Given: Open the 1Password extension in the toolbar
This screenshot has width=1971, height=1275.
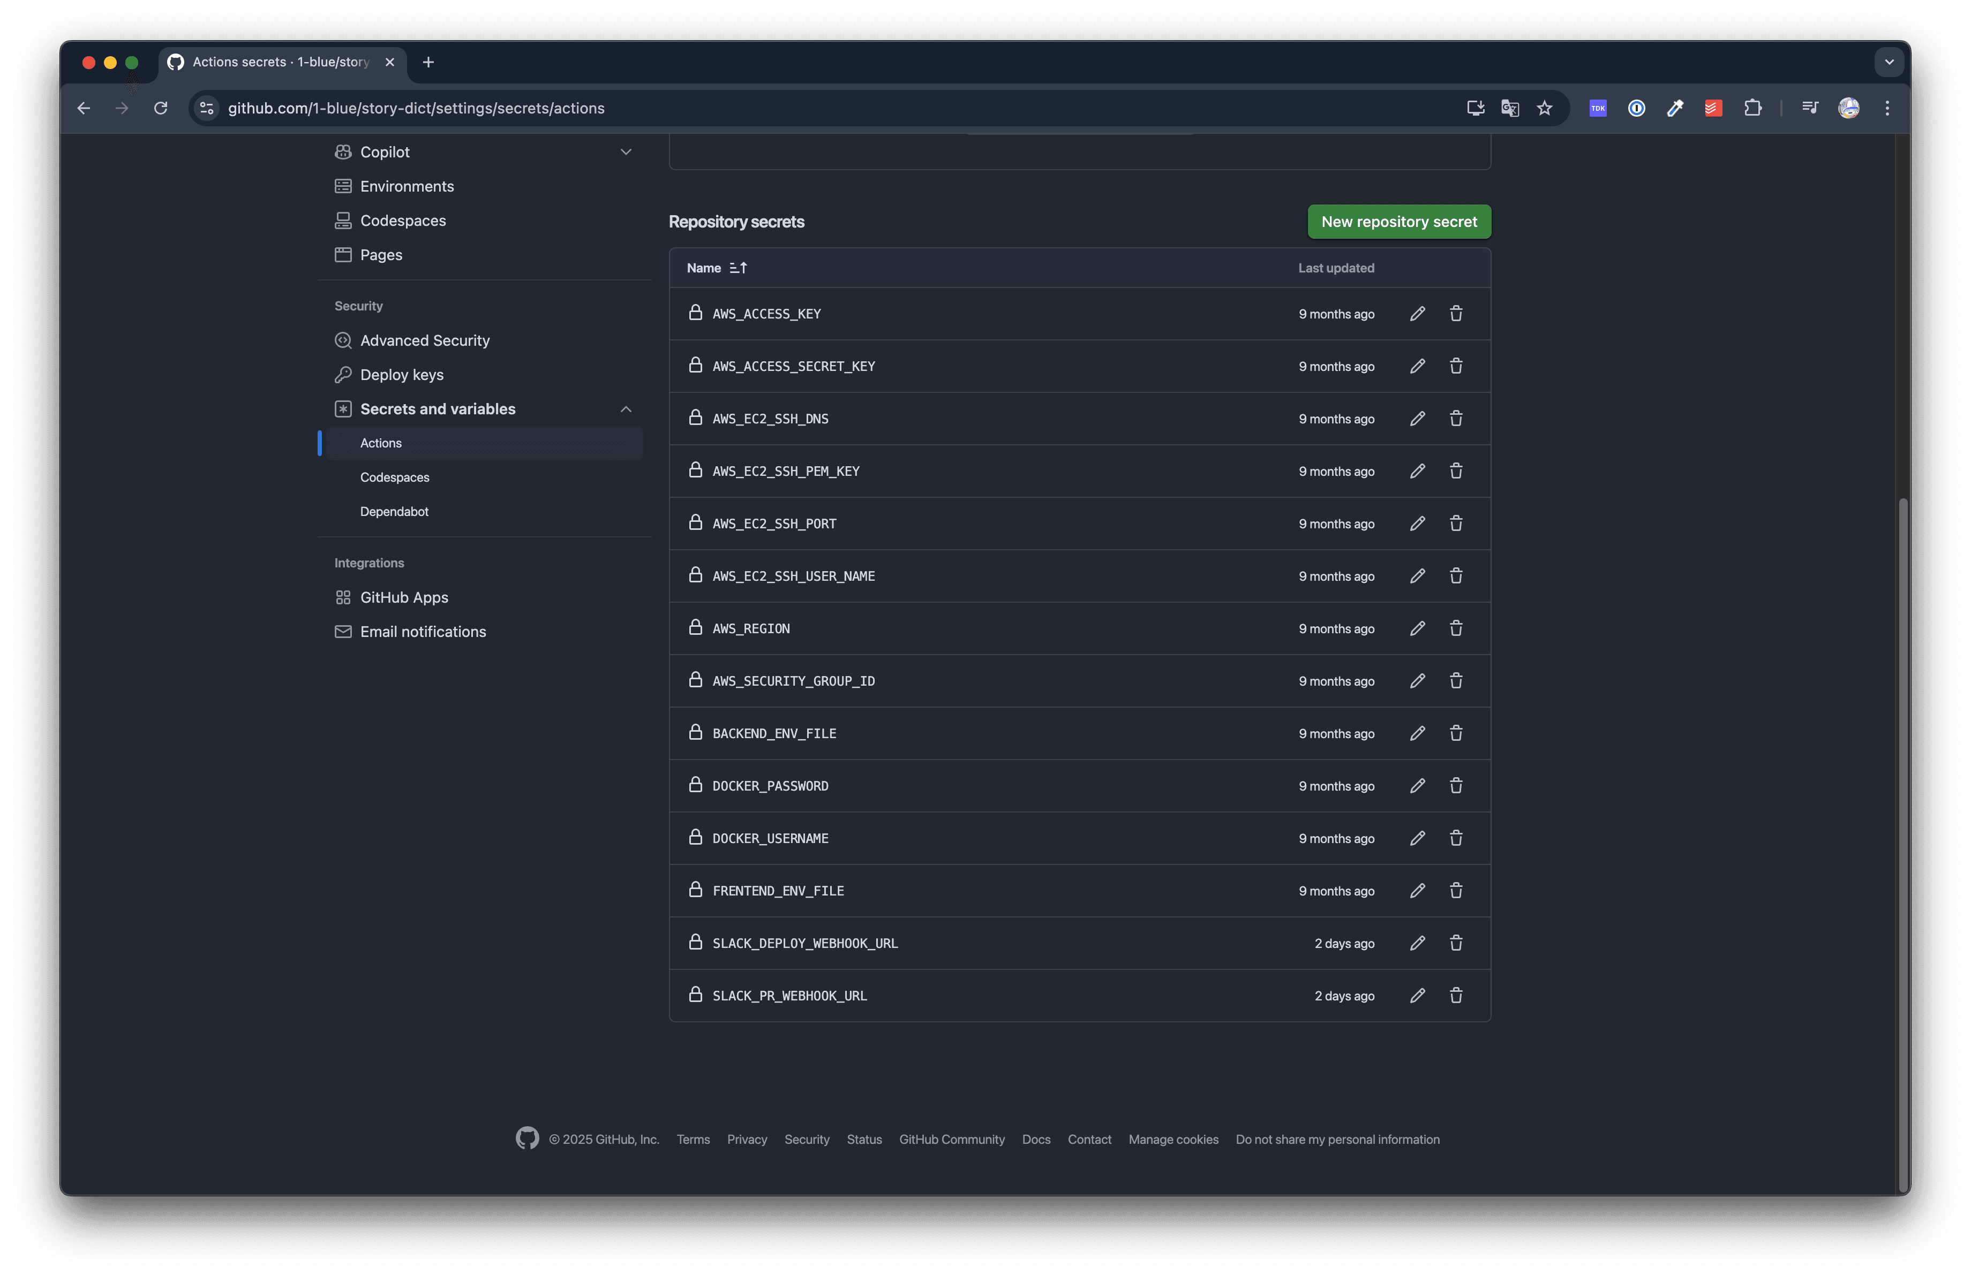Looking at the screenshot, I should click(x=1636, y=108).
